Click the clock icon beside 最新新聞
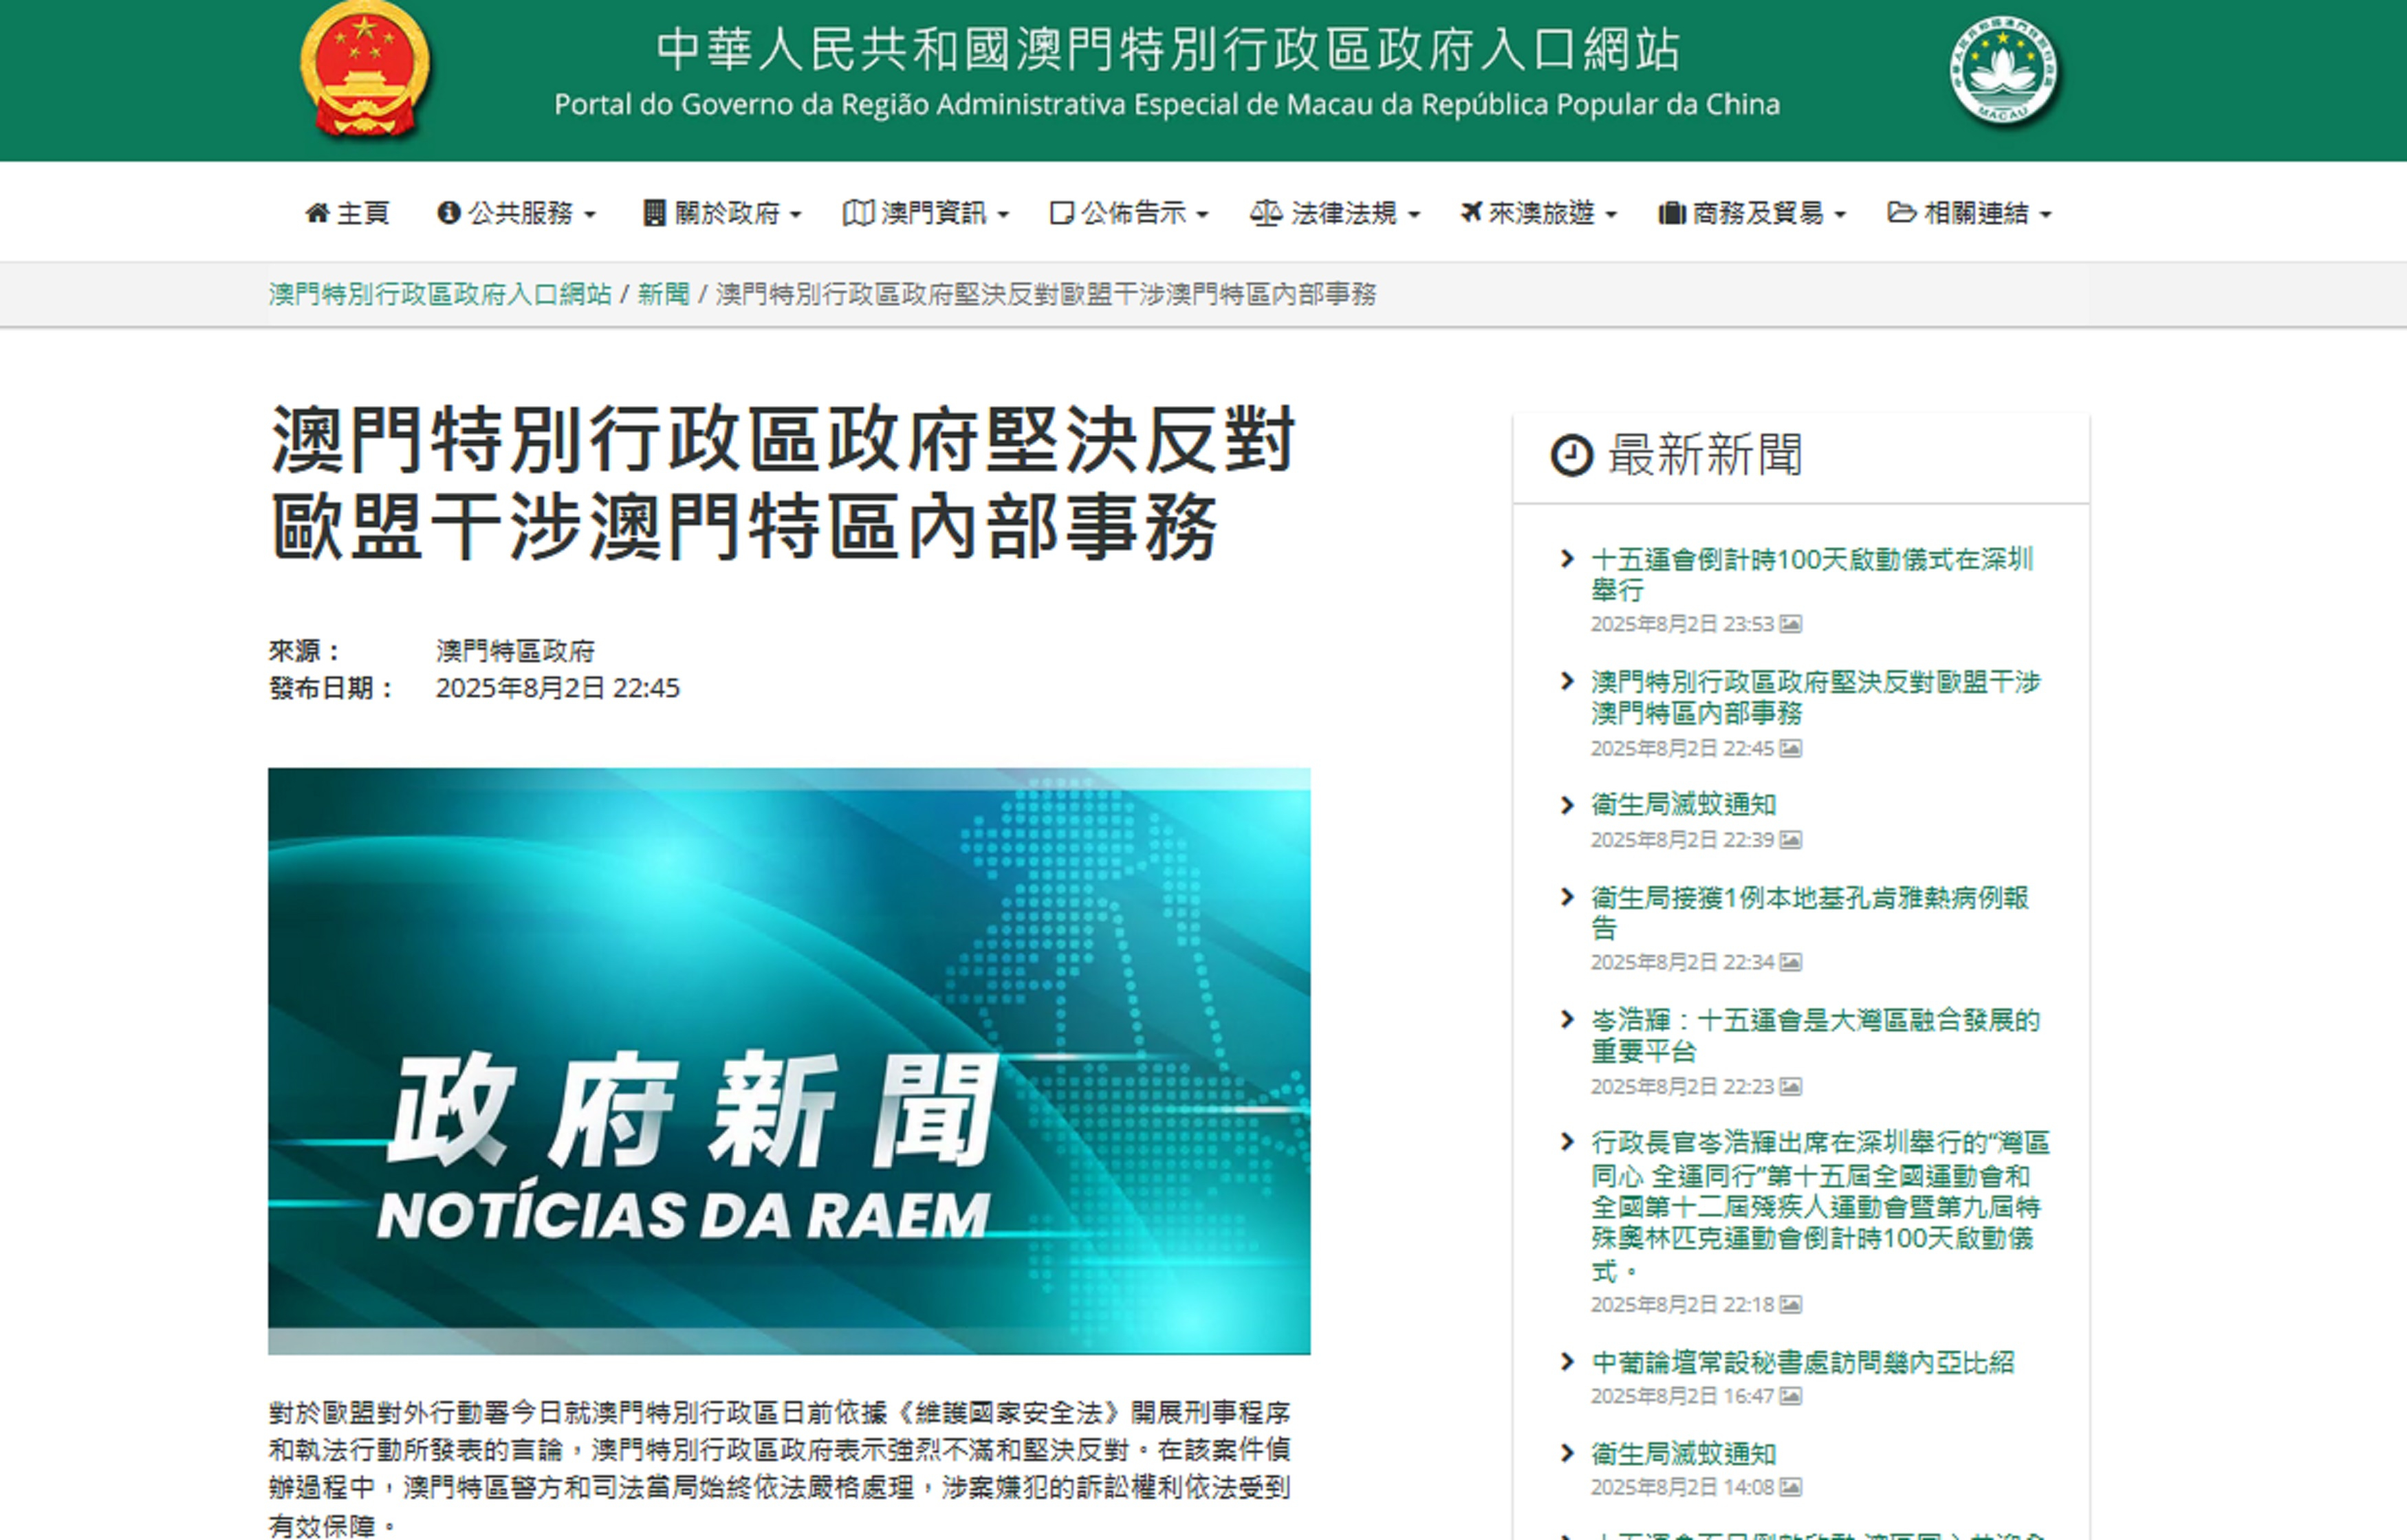 click(1571, 455)
